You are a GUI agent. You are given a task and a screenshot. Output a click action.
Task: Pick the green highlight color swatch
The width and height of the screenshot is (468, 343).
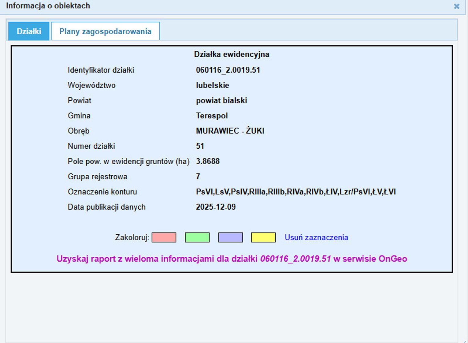197,237
